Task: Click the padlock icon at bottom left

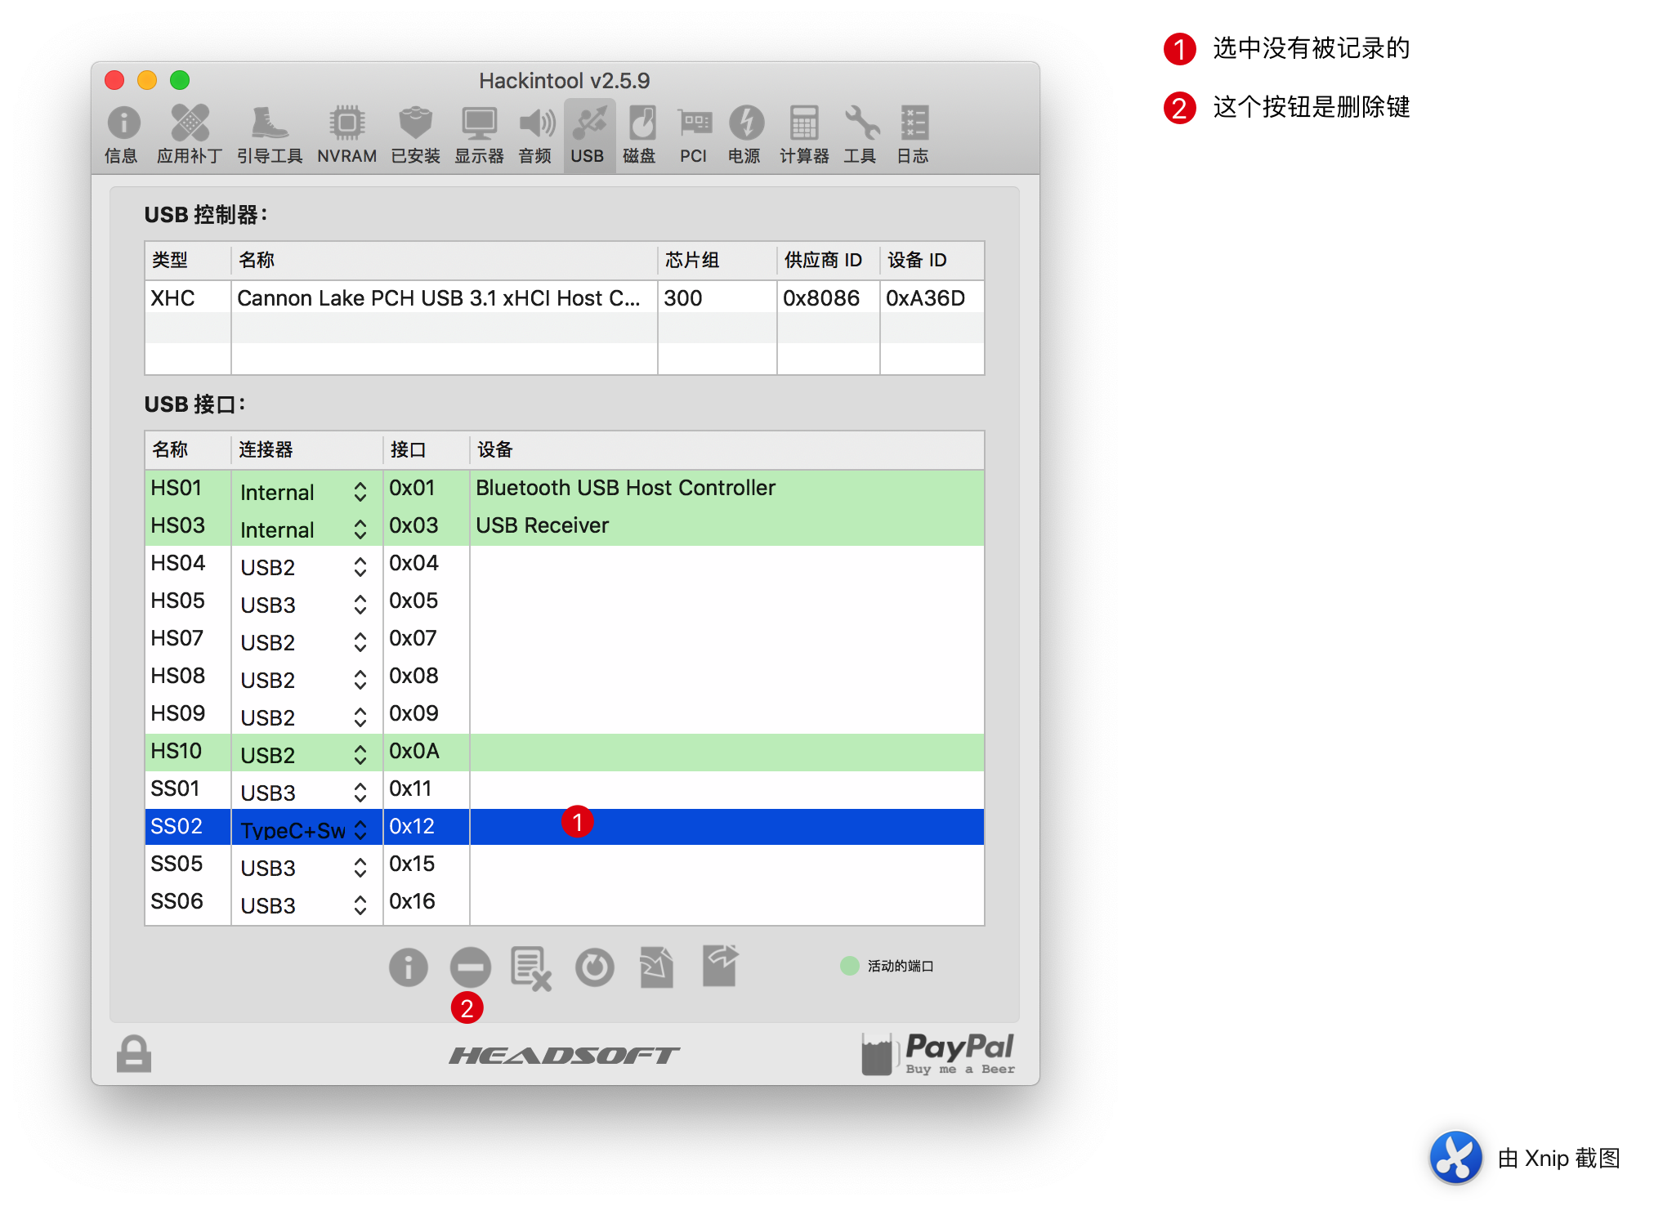Action: (134, 1053)
